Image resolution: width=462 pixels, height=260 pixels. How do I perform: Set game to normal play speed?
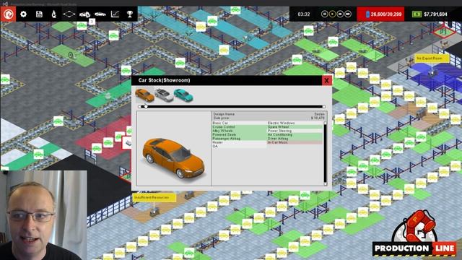pyautogui.click(x=332, y=14)
